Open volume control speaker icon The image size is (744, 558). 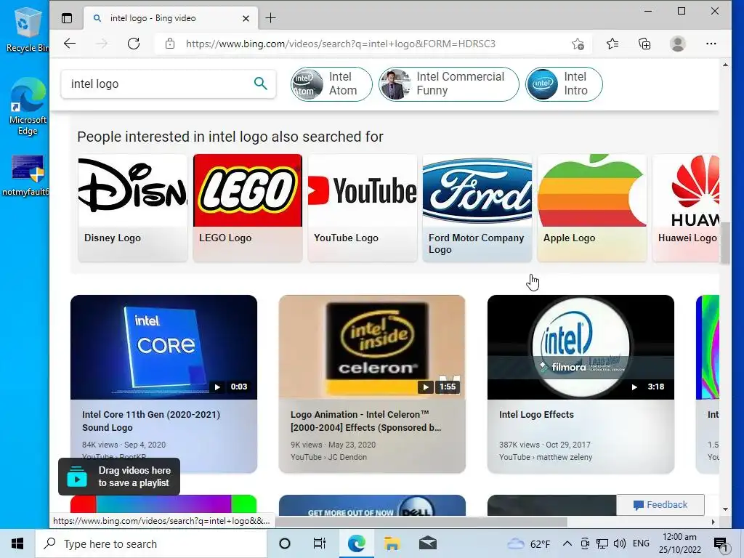619,543
